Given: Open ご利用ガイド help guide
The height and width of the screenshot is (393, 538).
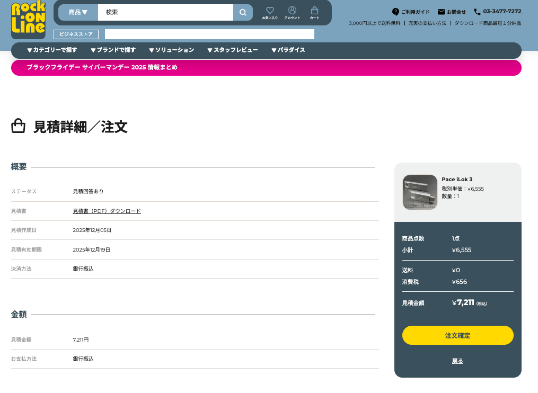Looking at the screenshot, I should 411,12.
